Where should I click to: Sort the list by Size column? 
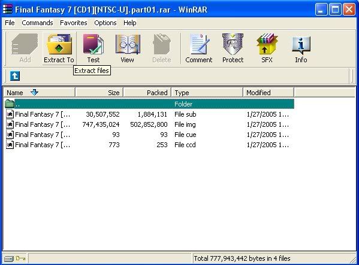pyautogui.click(x=99, y=93)
